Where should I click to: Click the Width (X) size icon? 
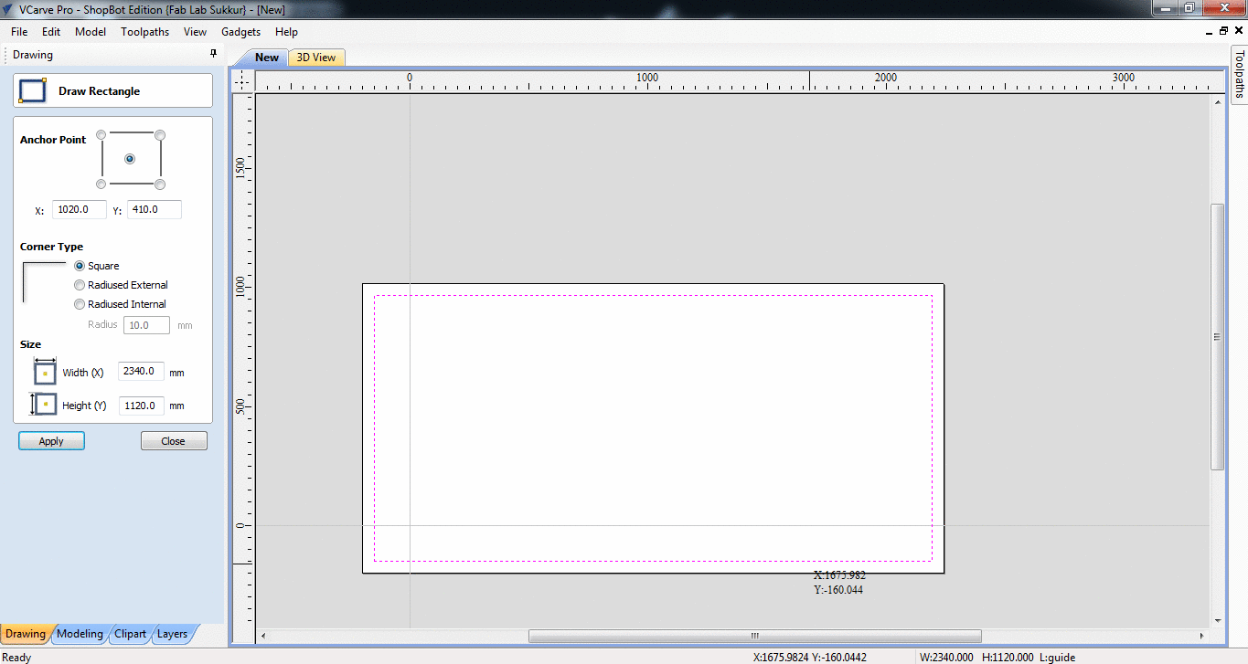point(45,372)
